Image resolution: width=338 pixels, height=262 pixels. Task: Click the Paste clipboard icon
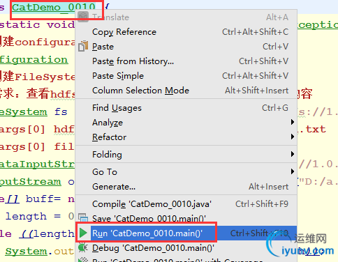point(83,46)
